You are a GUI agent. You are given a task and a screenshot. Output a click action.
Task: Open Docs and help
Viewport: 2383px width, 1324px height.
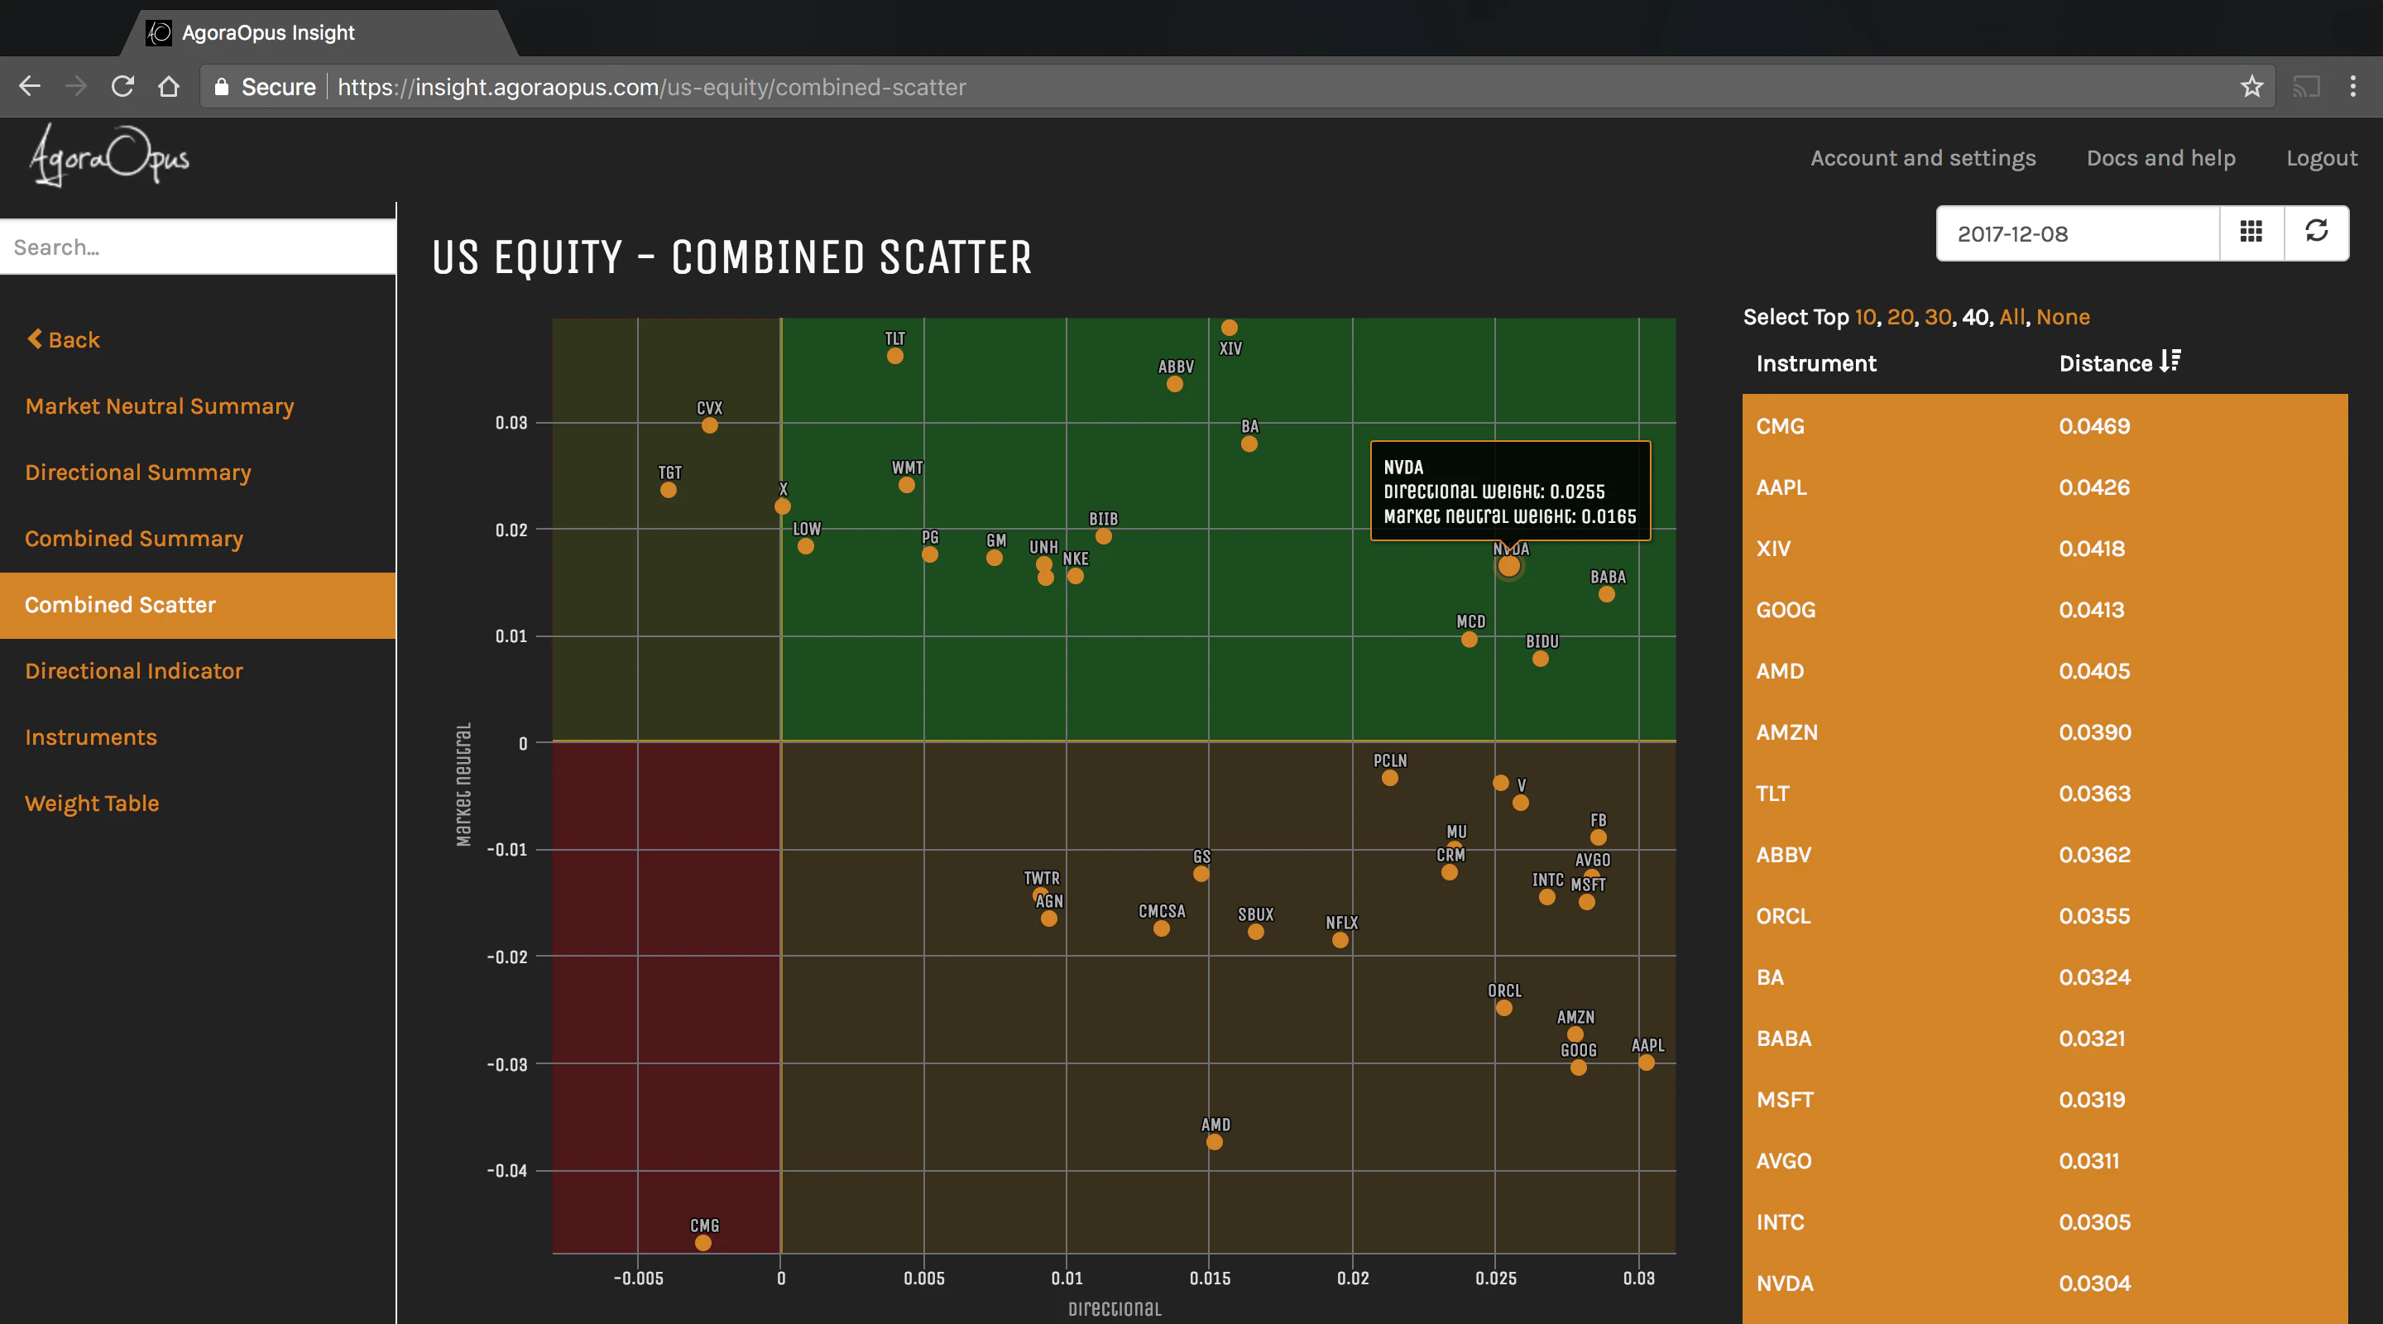[x=2161, y=158]
